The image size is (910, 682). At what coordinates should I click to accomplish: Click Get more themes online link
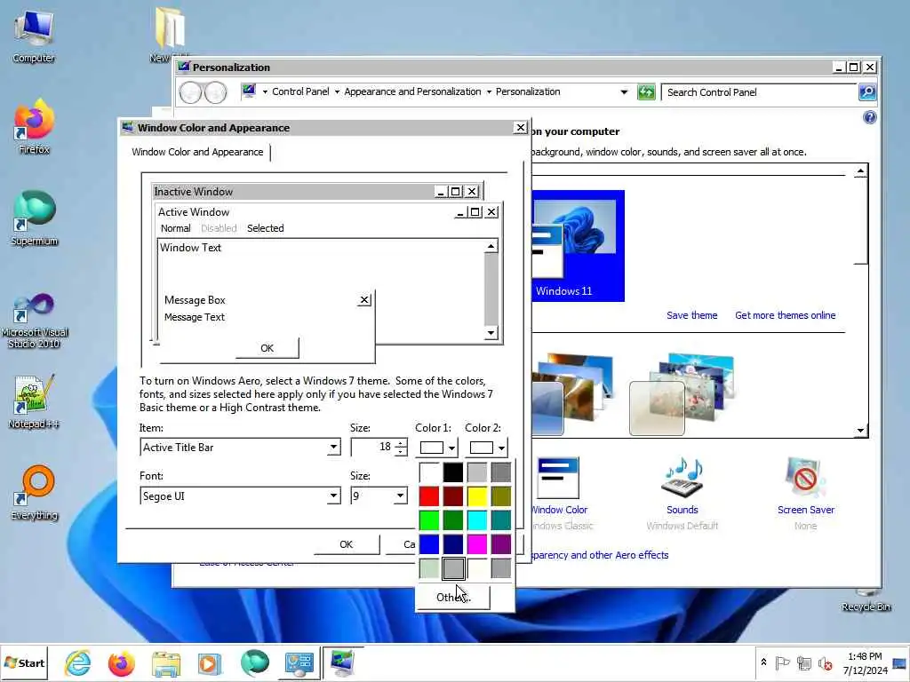pyautogui.click(x=786, y=315)
